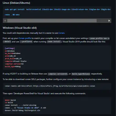Screen dimensions: 116x116
Task: Click the Linux (Debian/Ubuntu) heading
Action: click(16, 3)
